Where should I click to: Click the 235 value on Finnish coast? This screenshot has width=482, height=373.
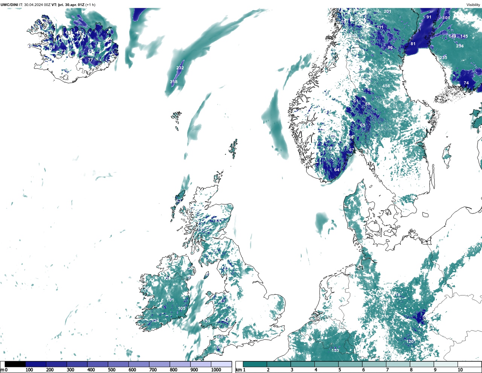[x=443, y=58]
